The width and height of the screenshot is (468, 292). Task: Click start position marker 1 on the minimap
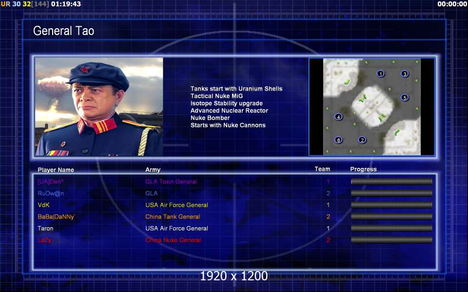pos(380,73)
